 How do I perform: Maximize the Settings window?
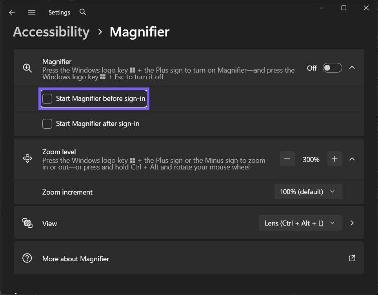click(x=344, y=8)
